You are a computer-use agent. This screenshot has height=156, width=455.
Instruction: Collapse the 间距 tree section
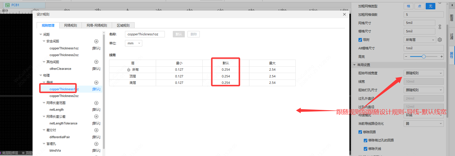click(x=41, y=34)
